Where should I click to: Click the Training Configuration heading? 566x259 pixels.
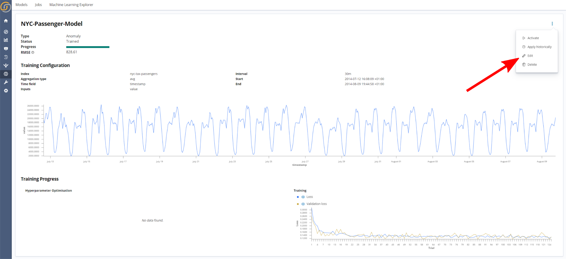point(45,65)
